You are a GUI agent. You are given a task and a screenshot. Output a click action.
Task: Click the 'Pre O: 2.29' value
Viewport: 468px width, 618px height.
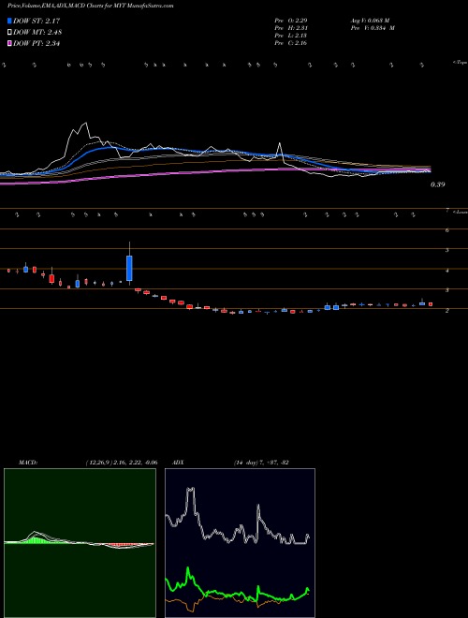[291, 21]
